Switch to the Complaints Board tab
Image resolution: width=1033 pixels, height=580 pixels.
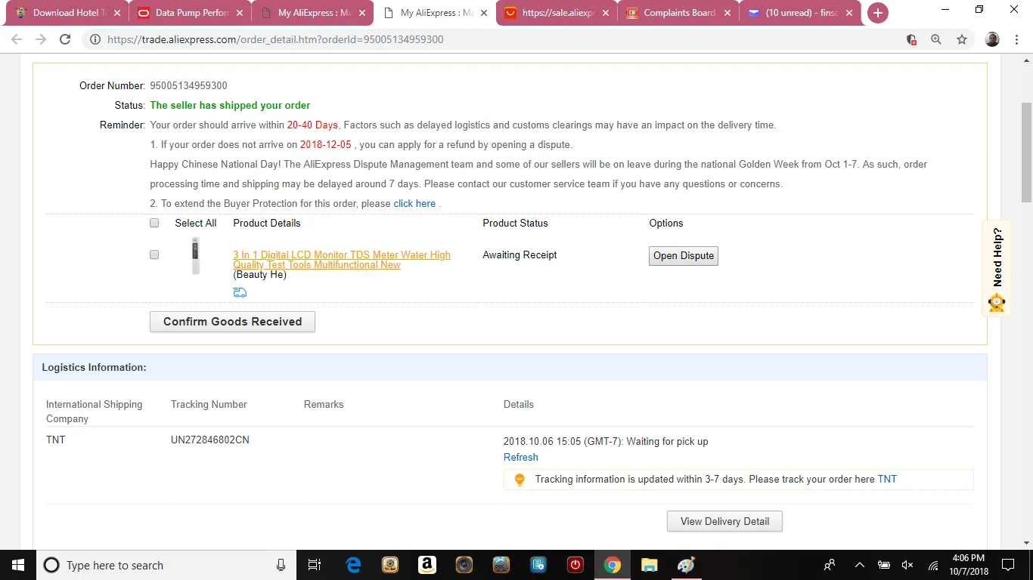678,13
